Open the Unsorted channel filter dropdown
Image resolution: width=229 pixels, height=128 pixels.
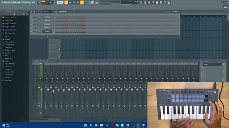coord(47,11)
